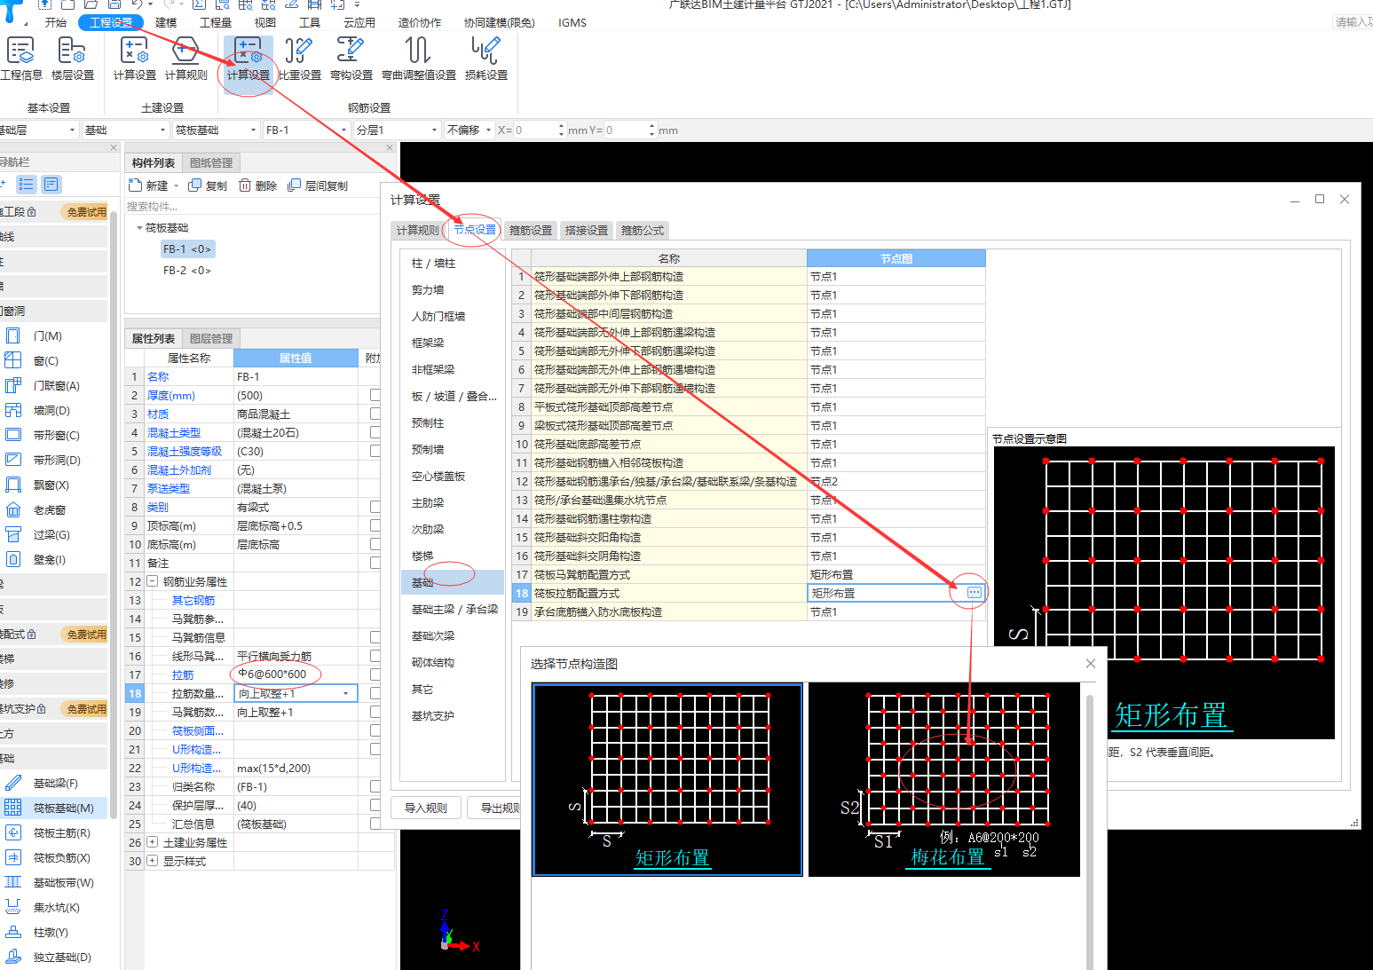Select 门(M) in navigation bar
The height and width of the screenshot is (970, 1373).
pos(36,336)
